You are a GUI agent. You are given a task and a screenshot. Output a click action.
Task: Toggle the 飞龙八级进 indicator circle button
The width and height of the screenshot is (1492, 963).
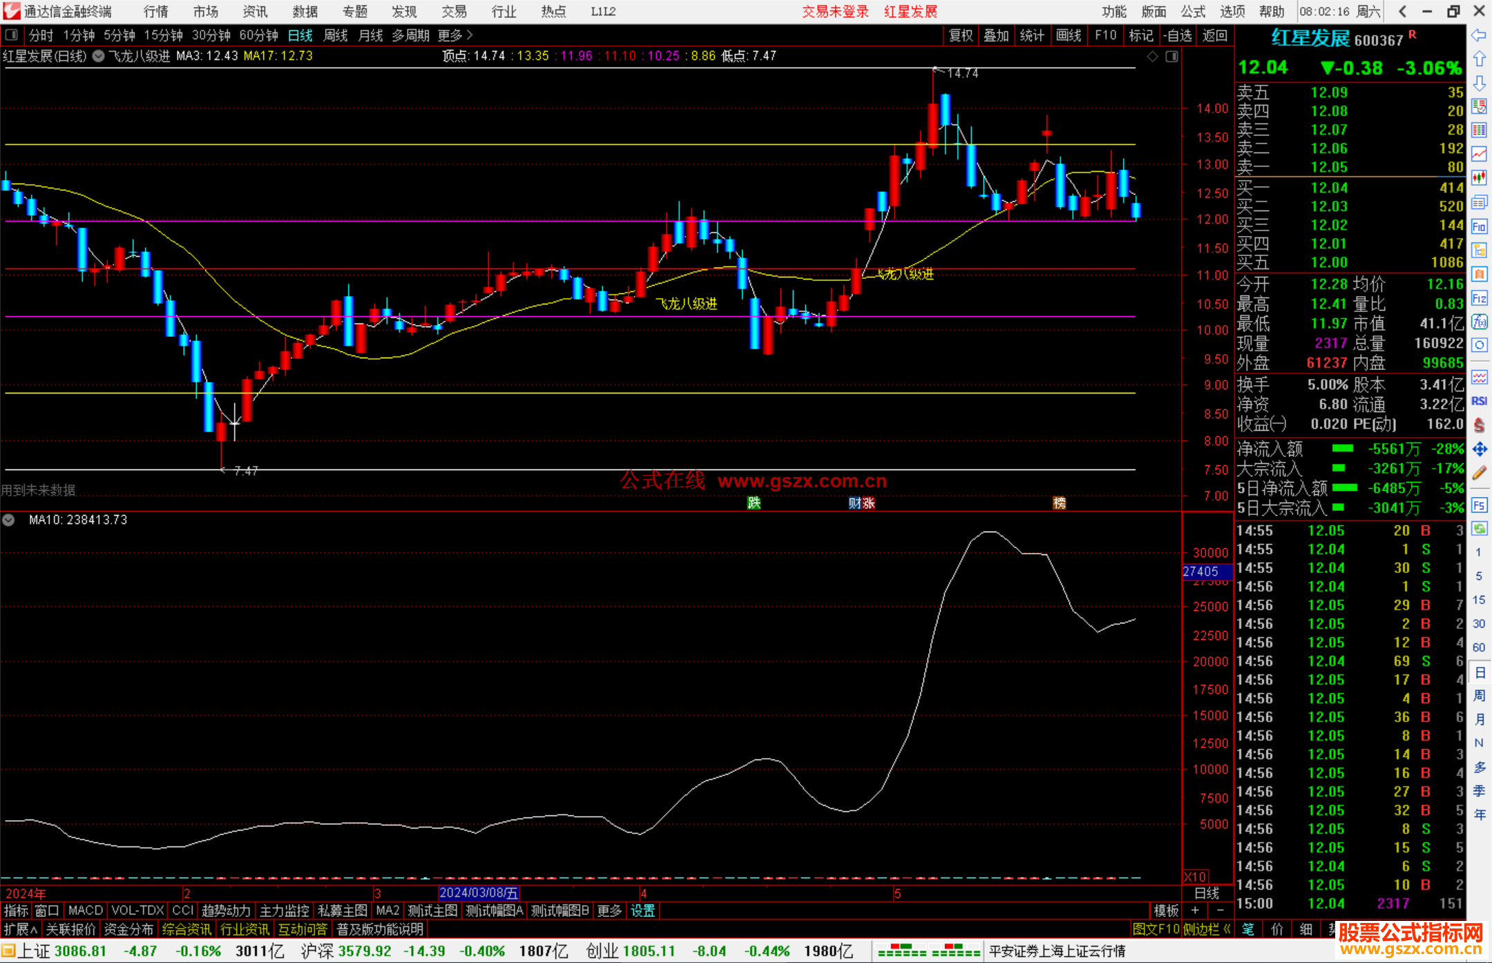[99, 56]
